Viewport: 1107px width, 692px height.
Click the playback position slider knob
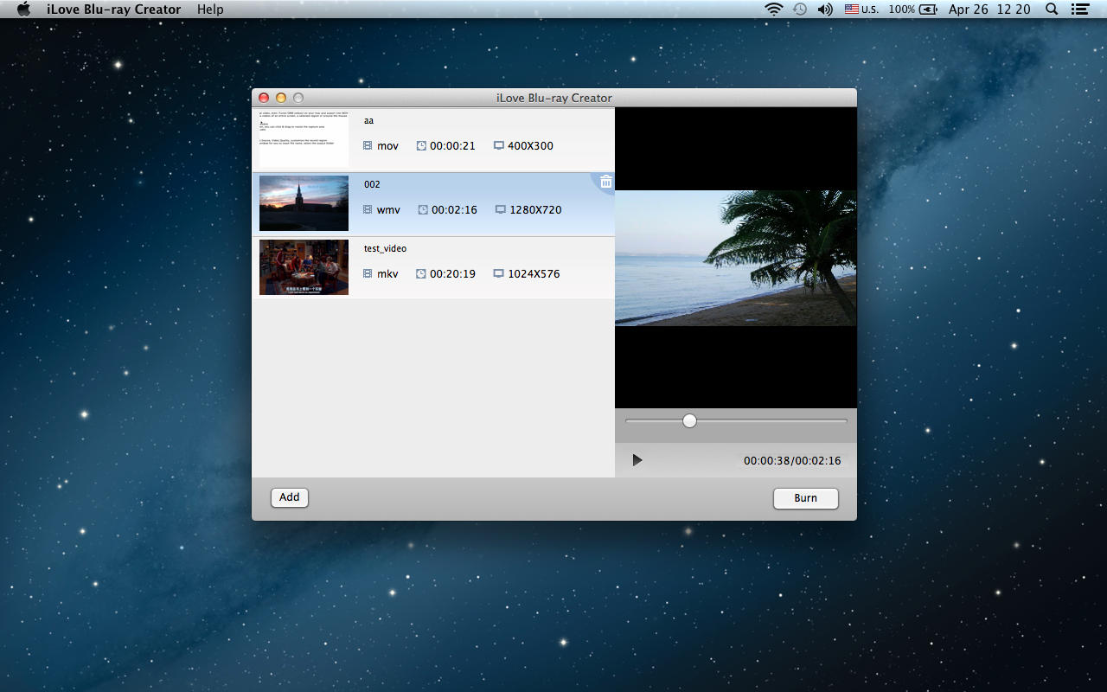[689, 421]
